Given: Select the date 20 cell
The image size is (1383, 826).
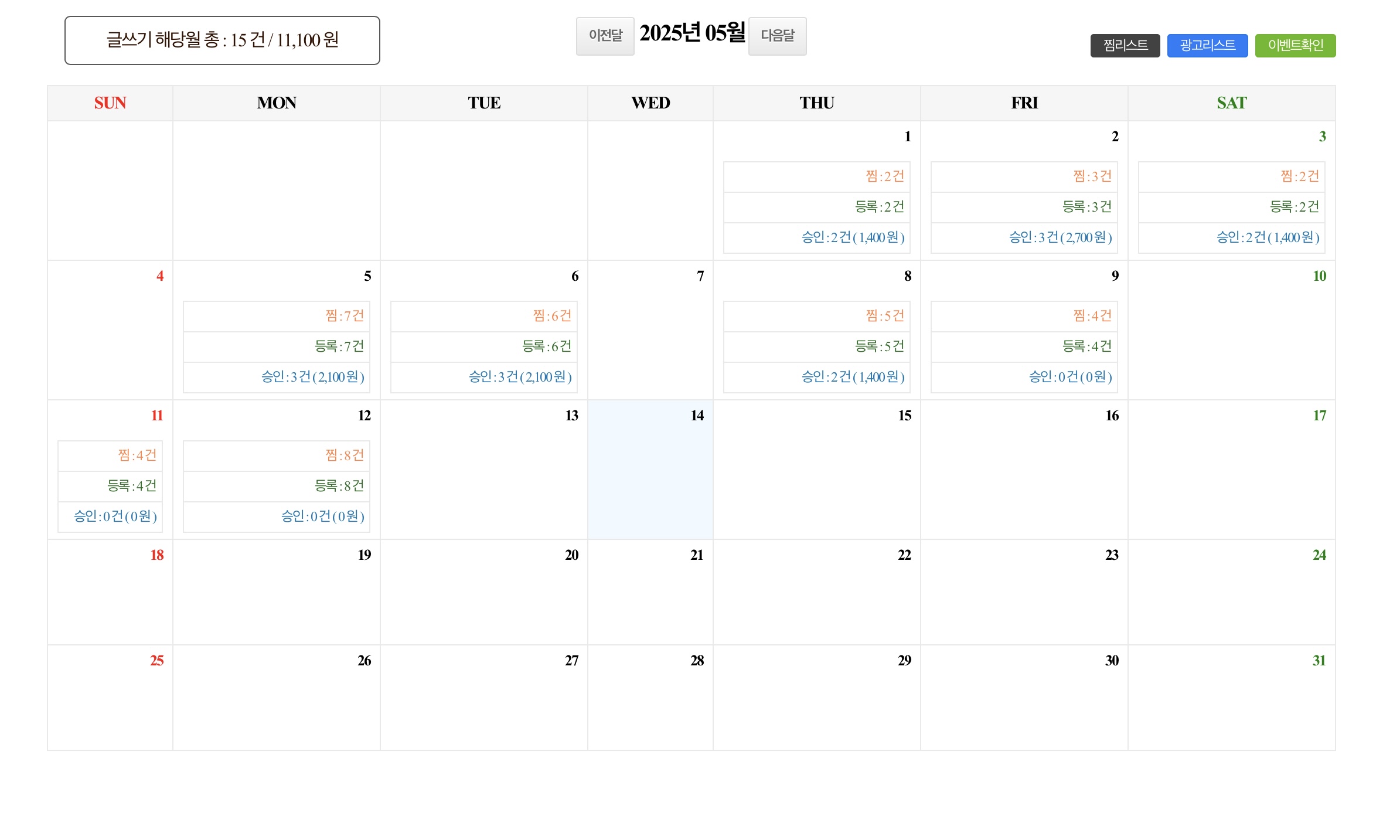Looking at the screenshot, I should point(483,592).
